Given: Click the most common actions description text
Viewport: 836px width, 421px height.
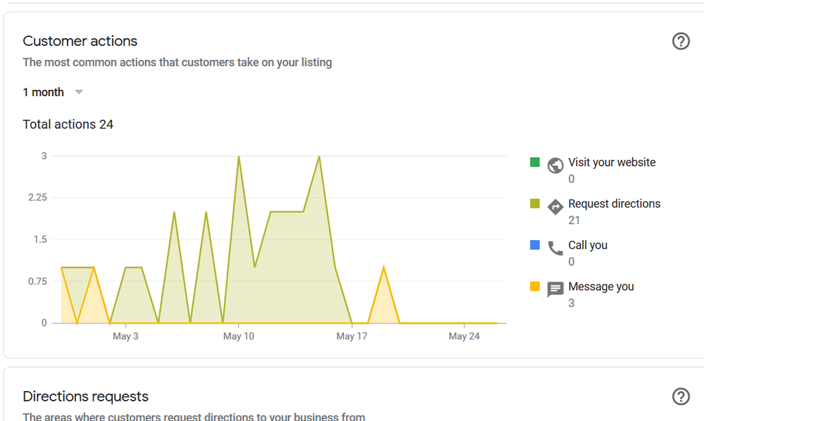Looking at the screenshot, I should 177,63.
